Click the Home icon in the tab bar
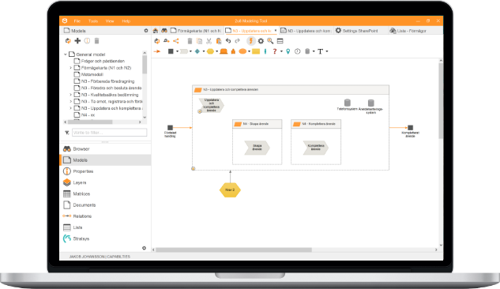 [156, 31]
